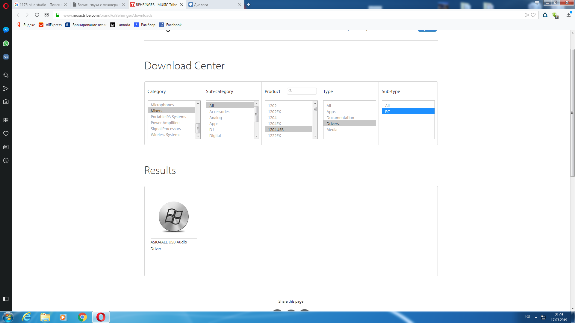Open Speed Dial from the sidebar

(6, 120)
